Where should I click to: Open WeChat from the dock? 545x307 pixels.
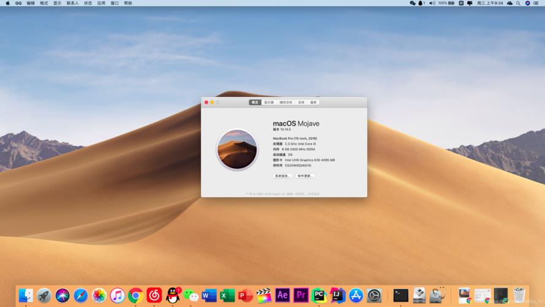pos(191,295)
